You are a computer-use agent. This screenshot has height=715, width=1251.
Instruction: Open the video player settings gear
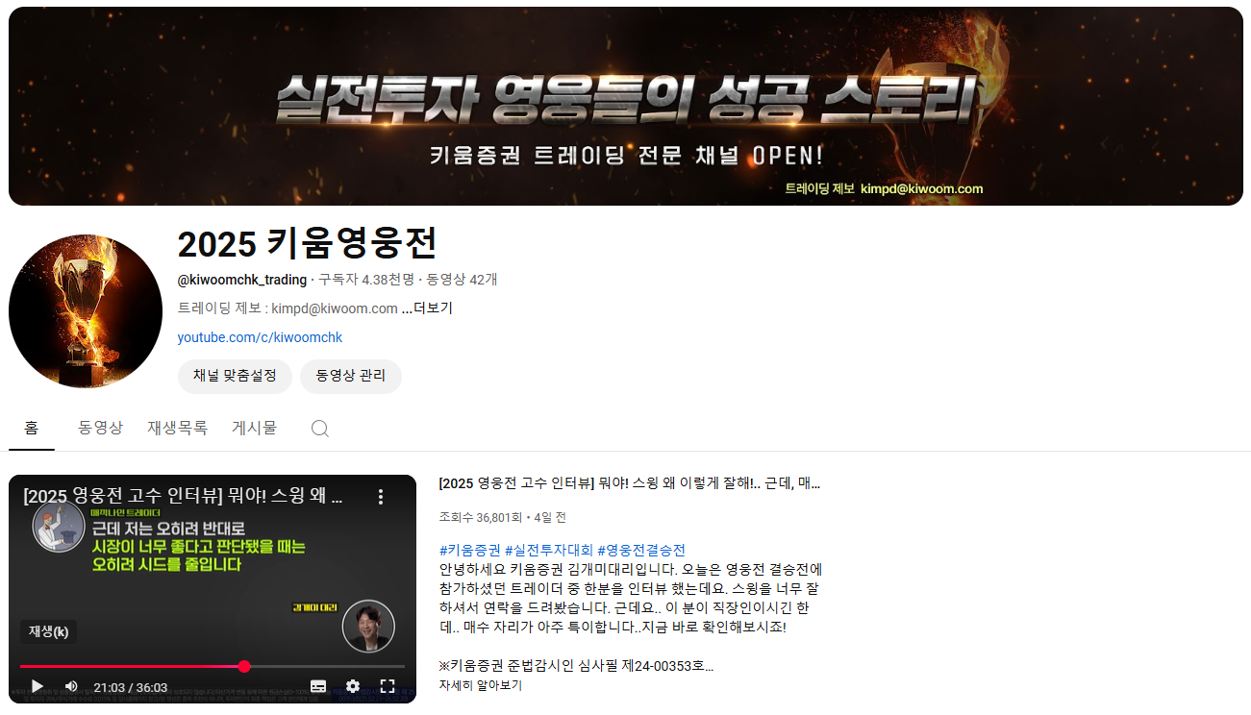[352, 686]
